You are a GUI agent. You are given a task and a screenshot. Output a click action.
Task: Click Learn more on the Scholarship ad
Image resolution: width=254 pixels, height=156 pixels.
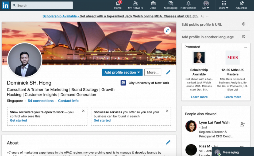199,97
